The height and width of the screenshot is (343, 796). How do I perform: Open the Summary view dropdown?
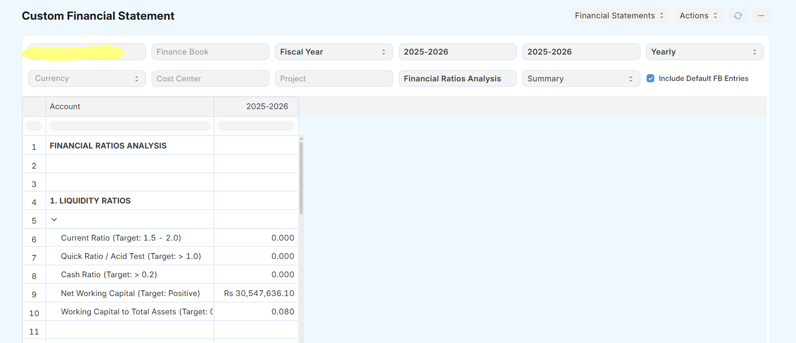580,79
